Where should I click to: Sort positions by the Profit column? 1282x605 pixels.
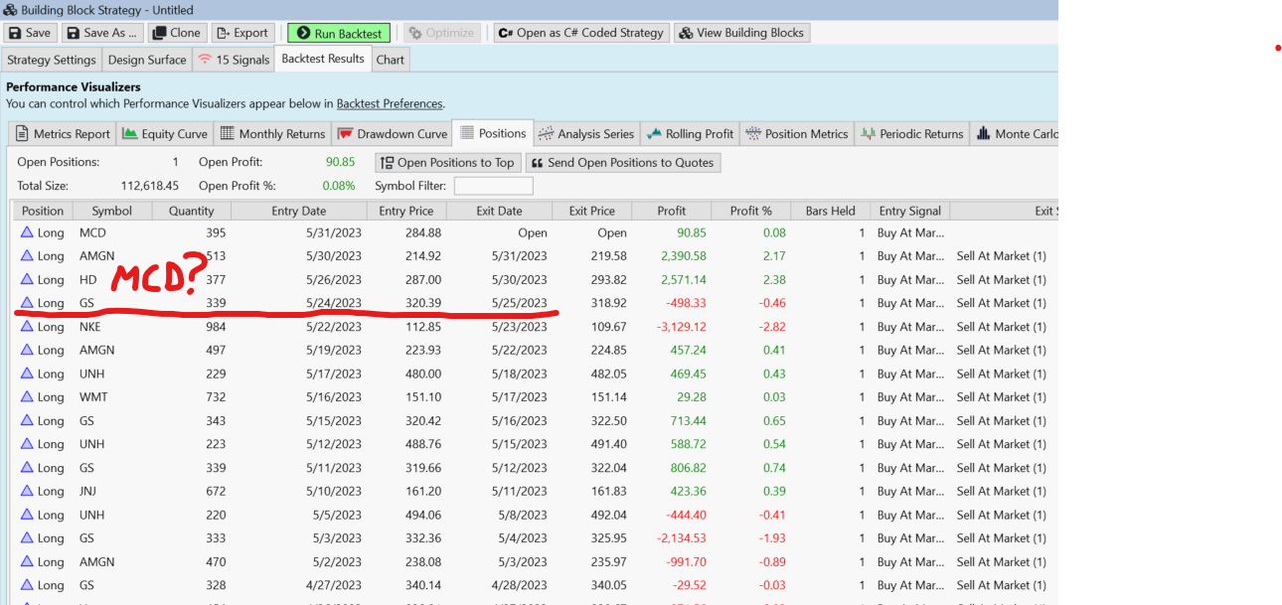point(671,210)
